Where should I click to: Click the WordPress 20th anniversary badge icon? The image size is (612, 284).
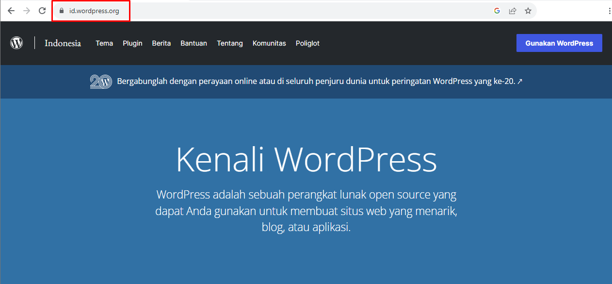[x=101, y=81]
